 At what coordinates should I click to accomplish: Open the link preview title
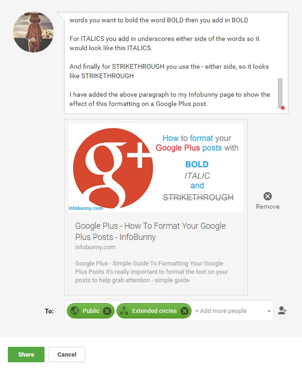(151, 231)
